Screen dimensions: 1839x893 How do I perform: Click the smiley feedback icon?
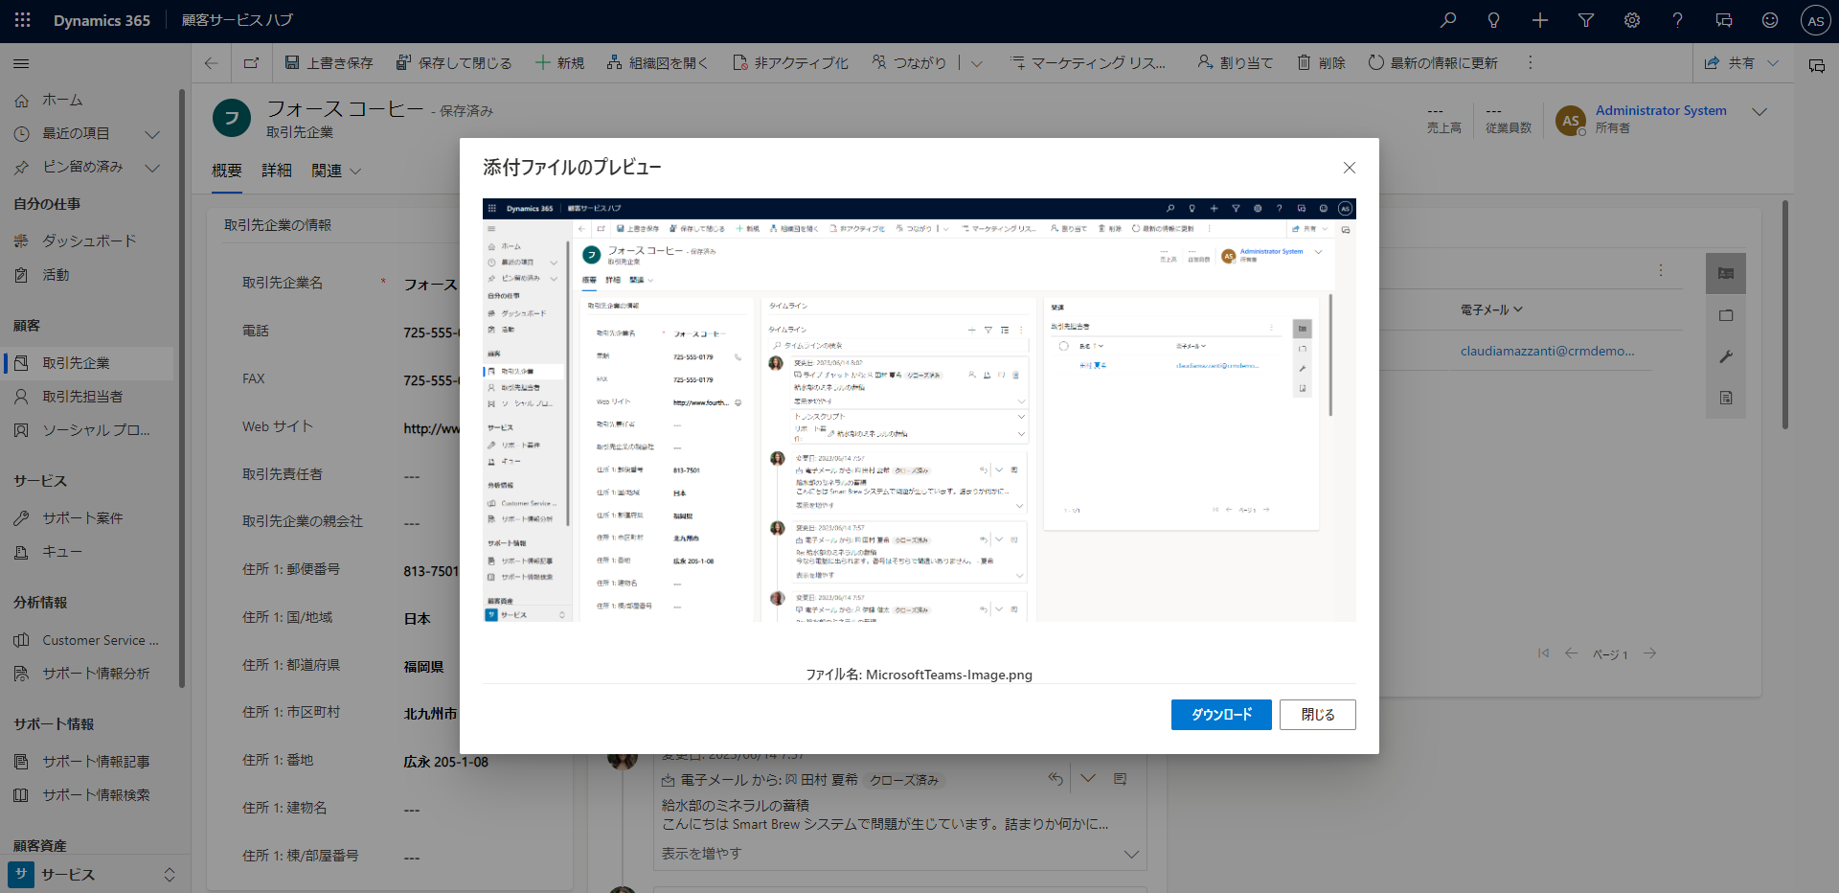click(x=1769, y=20)
